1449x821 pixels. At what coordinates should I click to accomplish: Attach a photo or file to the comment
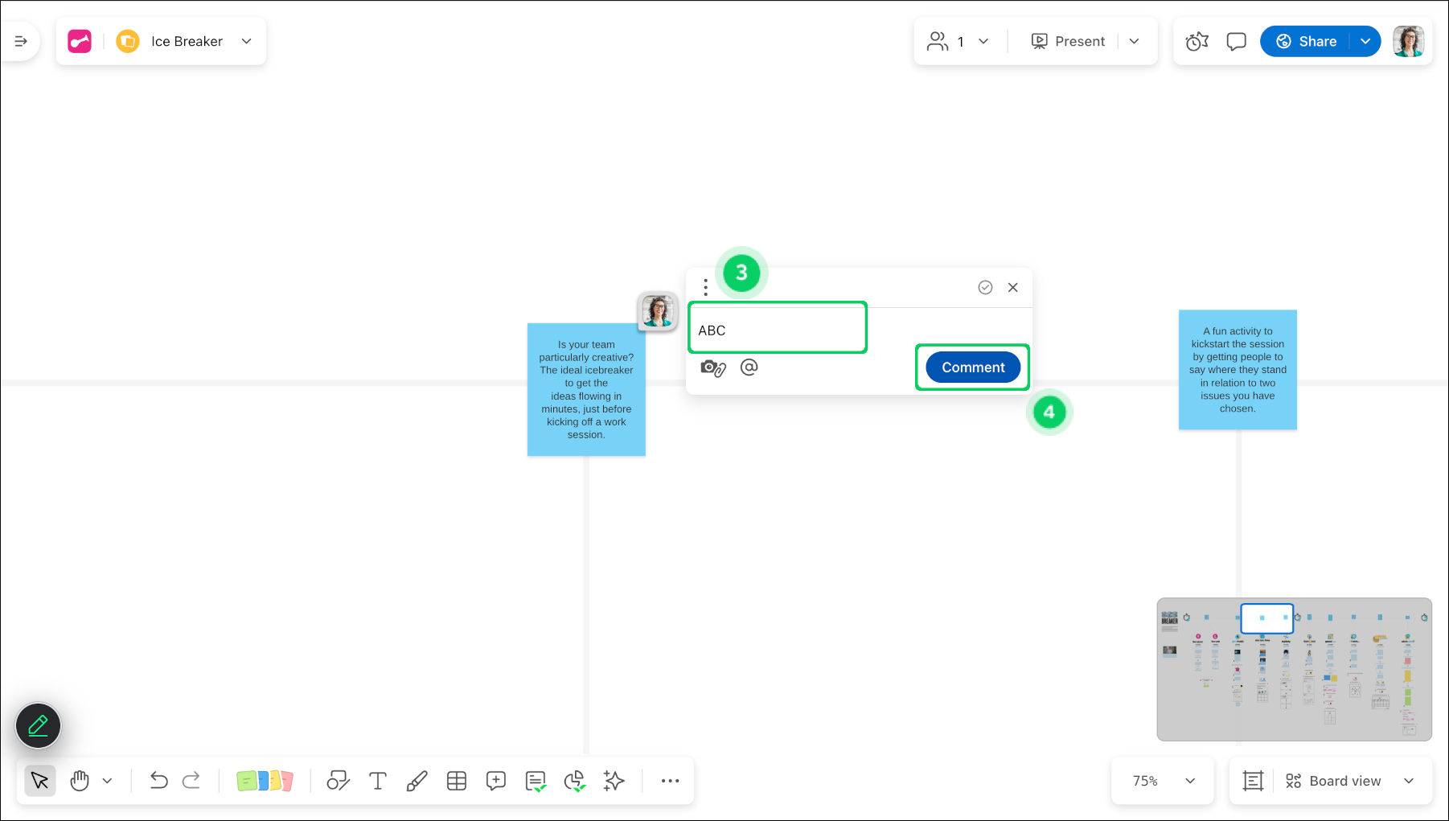712,368
